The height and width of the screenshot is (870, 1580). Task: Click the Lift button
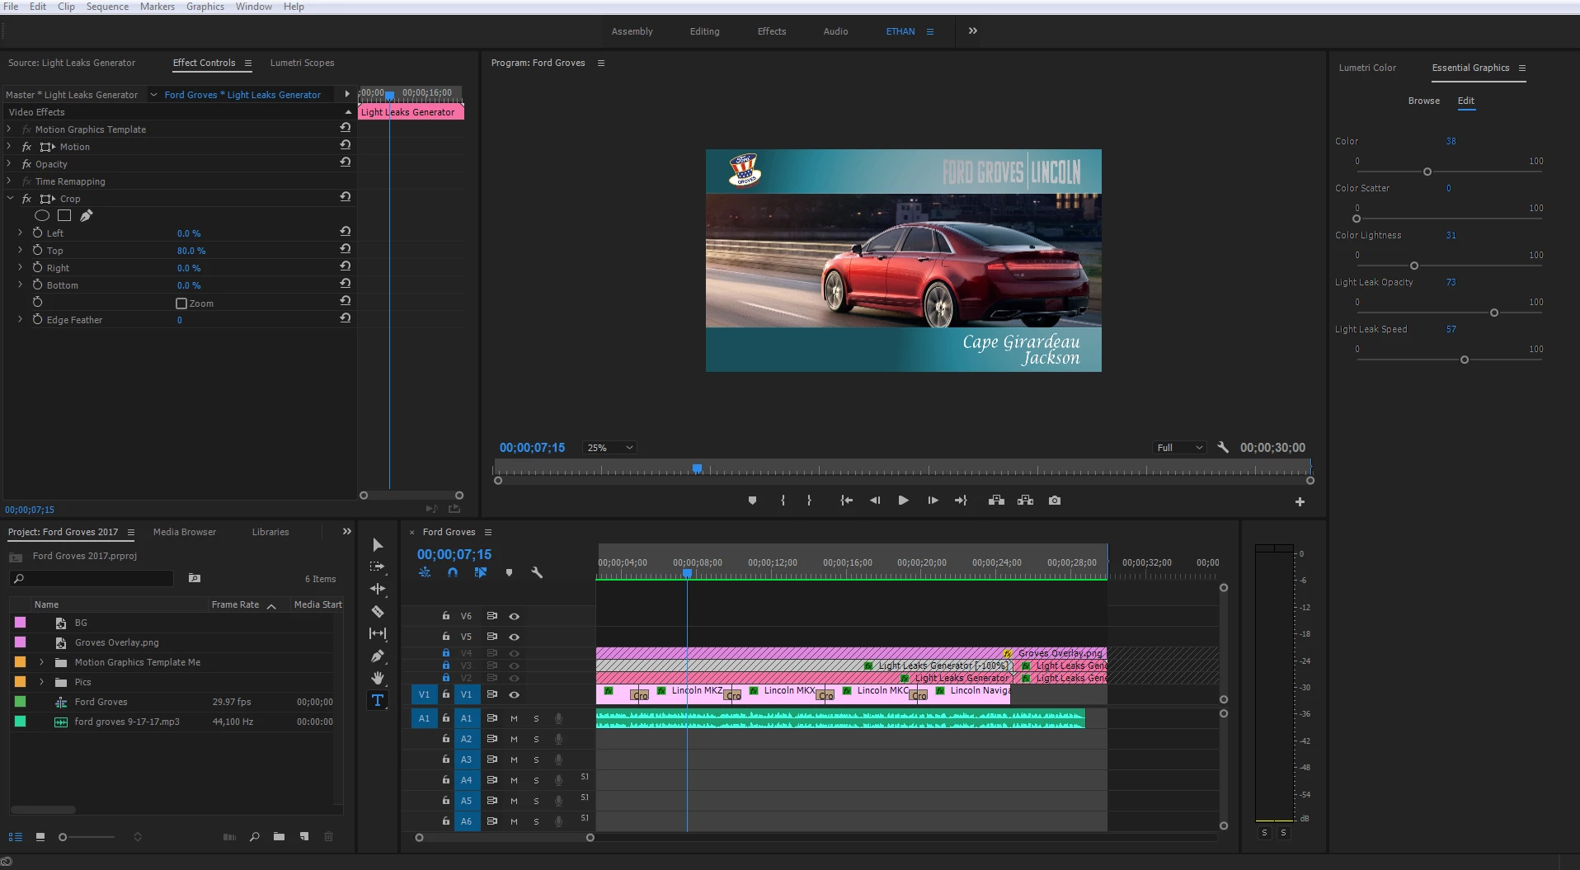996,501
